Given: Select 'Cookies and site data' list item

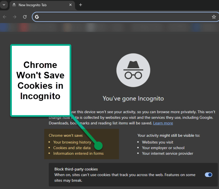Looking at the screenshot, I should click(x=72, y=148).
